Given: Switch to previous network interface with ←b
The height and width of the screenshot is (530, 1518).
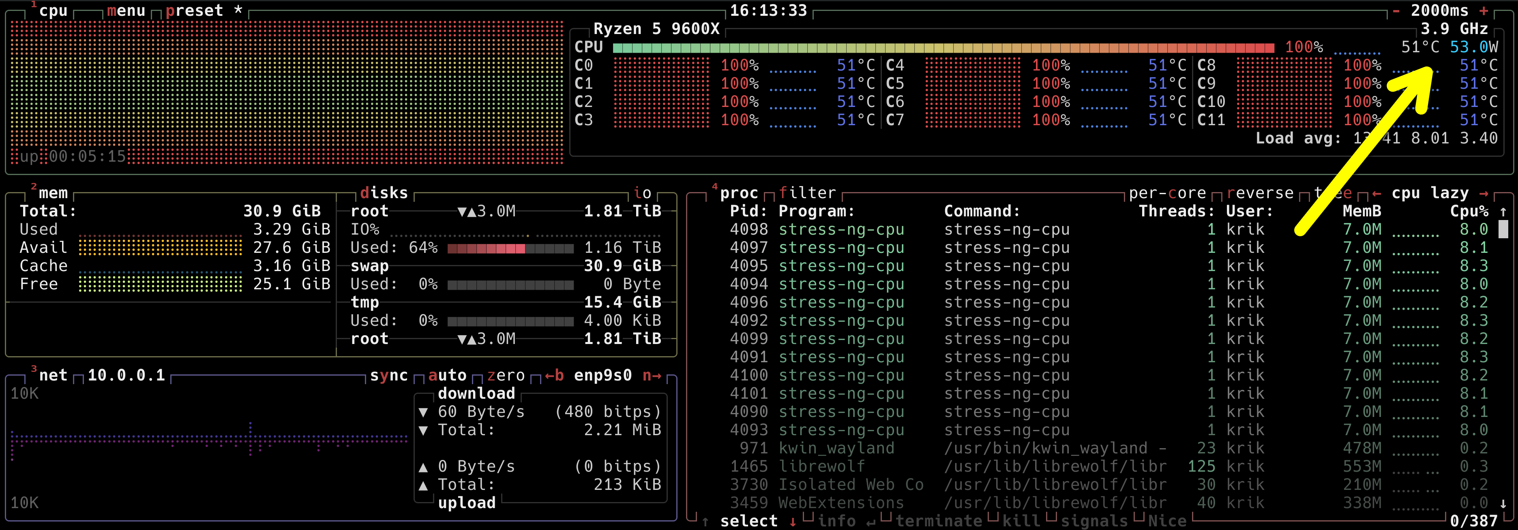Looking at the screenshot, I should pos(554,375).
